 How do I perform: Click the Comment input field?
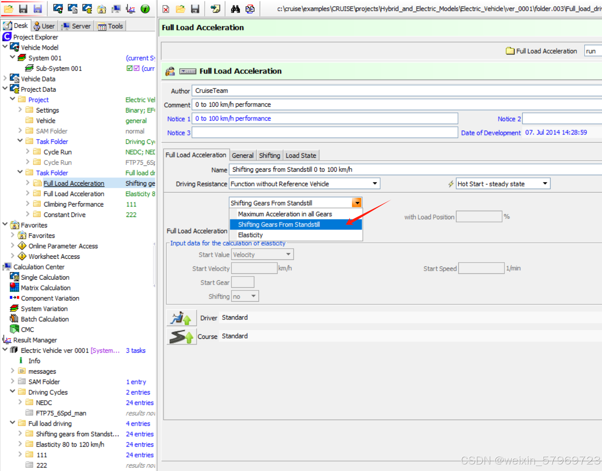tap(397, 104)
